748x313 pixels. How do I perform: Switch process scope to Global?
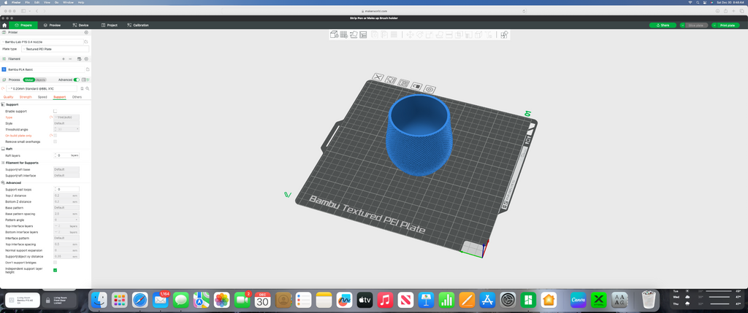tap(29, 80)
